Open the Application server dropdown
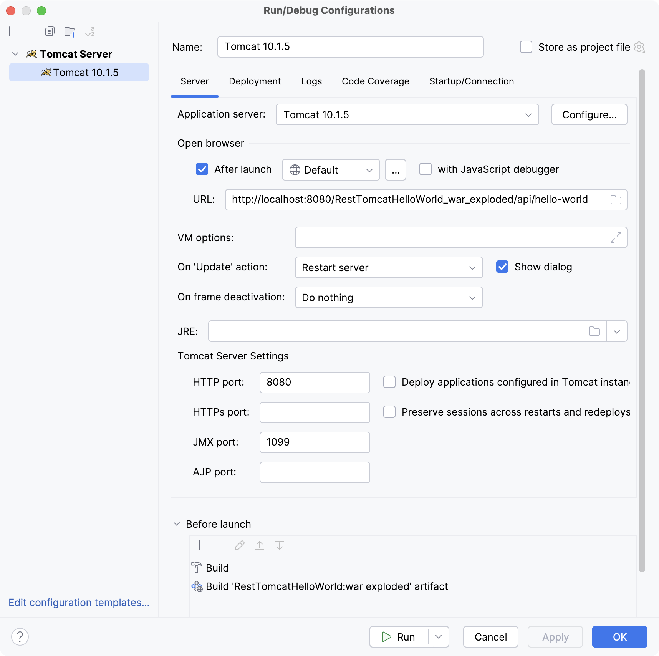Screen dimensions: 659x656 click(528, 114)
